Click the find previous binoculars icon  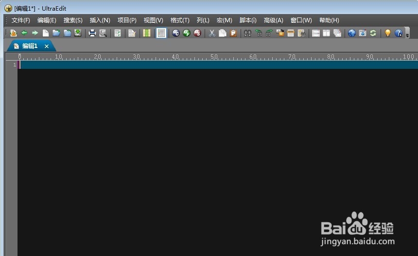pyautogui.click(x=258, y=33)
